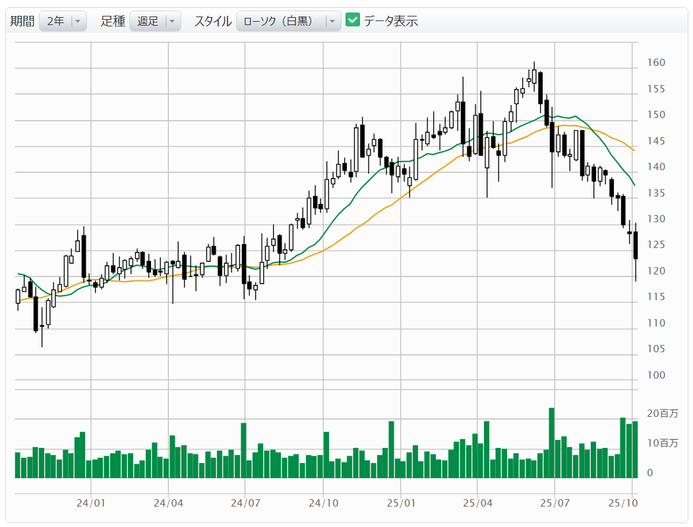Screen dimensions: 693x527
Task: Select the 25/01 date axis label
Action: 401,503
